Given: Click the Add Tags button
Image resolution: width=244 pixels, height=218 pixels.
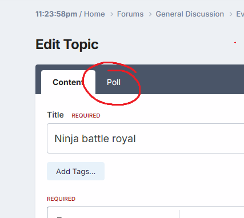Looking at the screenshot, I should click(x=75, y=171).
